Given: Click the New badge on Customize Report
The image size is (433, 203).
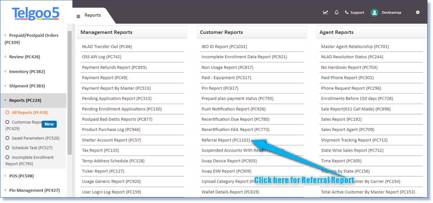Looking at the screenshot, I should (49, 124).
